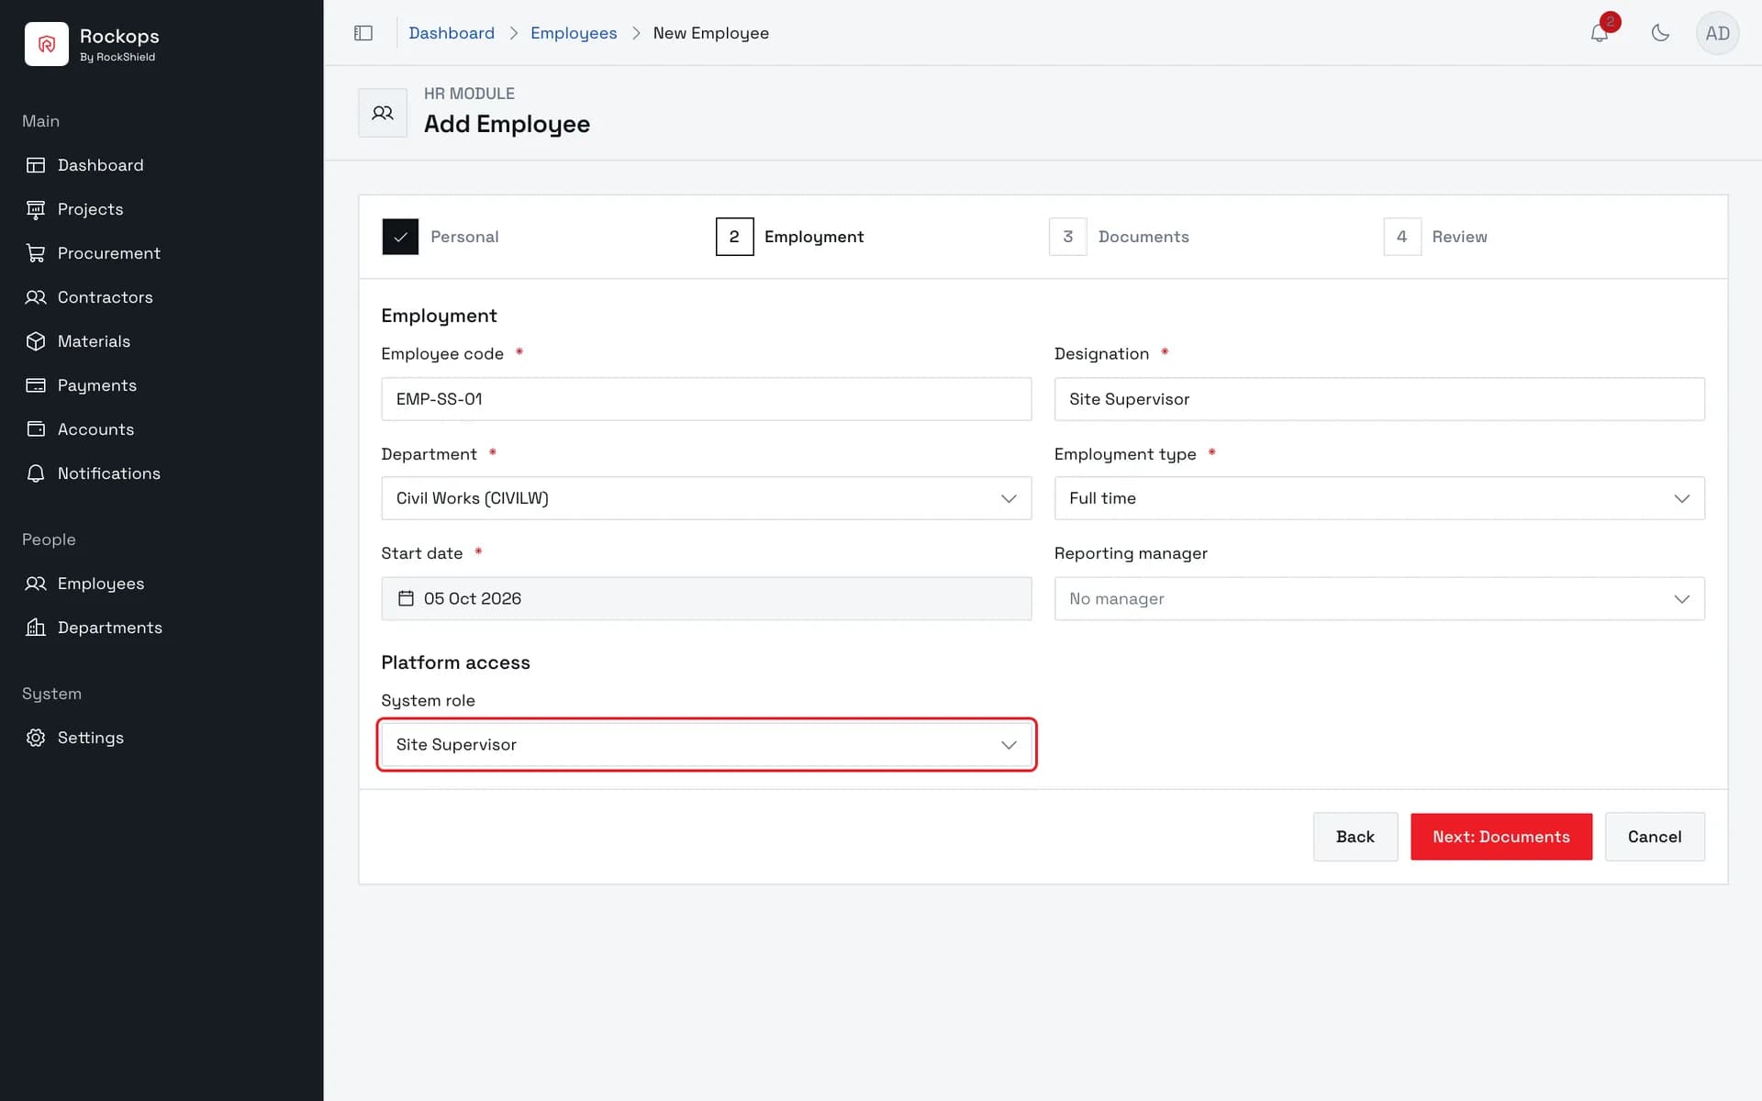Open the Reporting manager dropdown
Screen dimensions: 1762x1101
[x=1379, y=598]
